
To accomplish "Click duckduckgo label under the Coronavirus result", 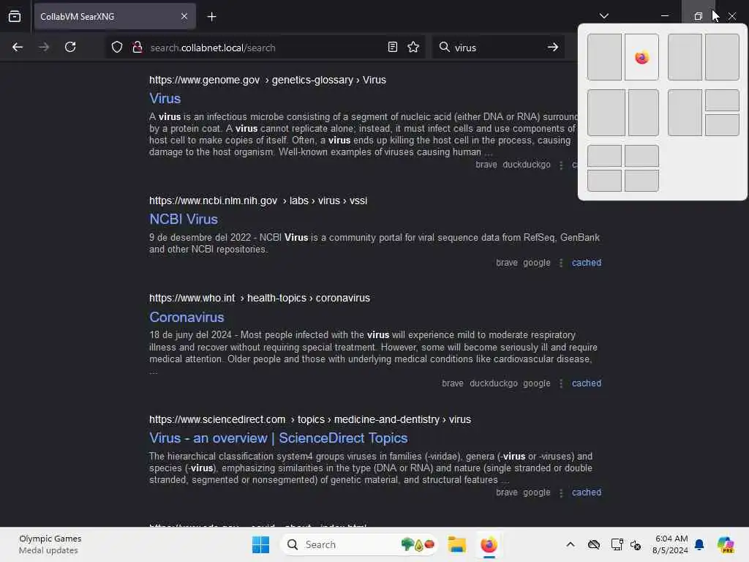I will click(494, 383).
